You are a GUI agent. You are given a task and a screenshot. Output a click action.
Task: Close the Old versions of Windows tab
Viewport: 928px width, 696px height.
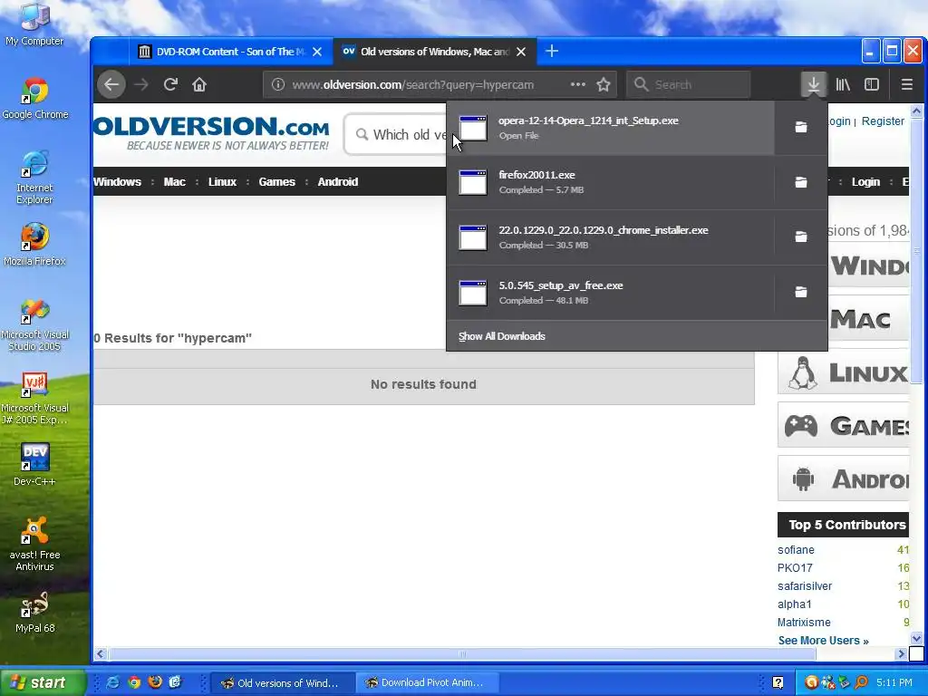click(521, 52)
